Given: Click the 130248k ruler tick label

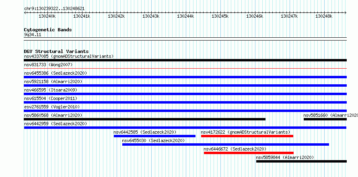Looking at the screenshot, I should [x=324, y=16].
